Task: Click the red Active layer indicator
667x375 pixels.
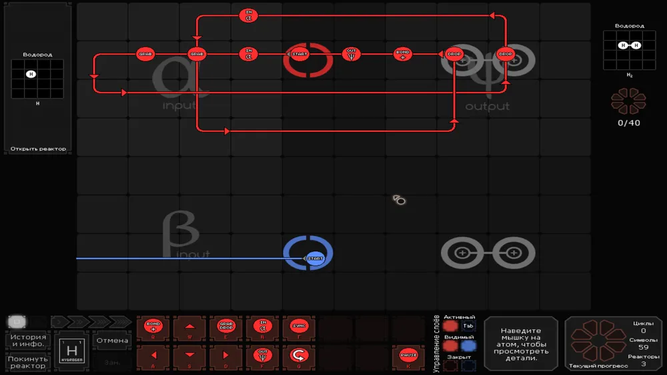Action: [450, 326]
